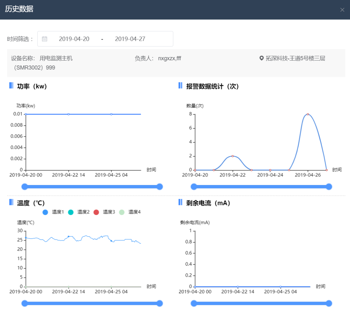Click the 温度（℃）section heading
Image resolution: width=350 pixels, height=311 pixels.
click(31, 203)
